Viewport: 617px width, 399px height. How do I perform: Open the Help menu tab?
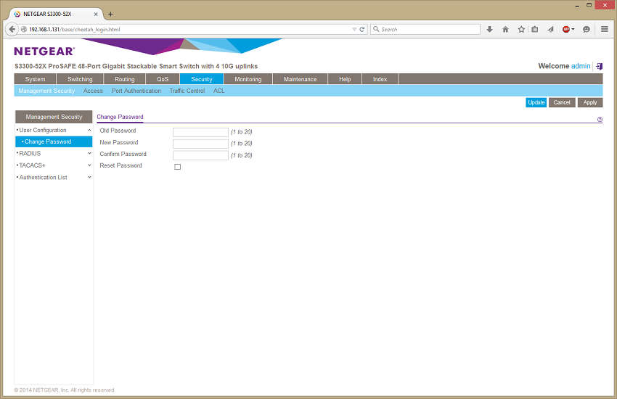point(345,79)
